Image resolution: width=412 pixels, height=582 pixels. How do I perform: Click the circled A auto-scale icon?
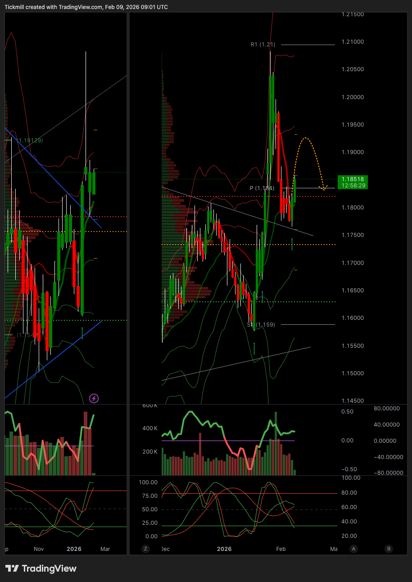(354, 549)
